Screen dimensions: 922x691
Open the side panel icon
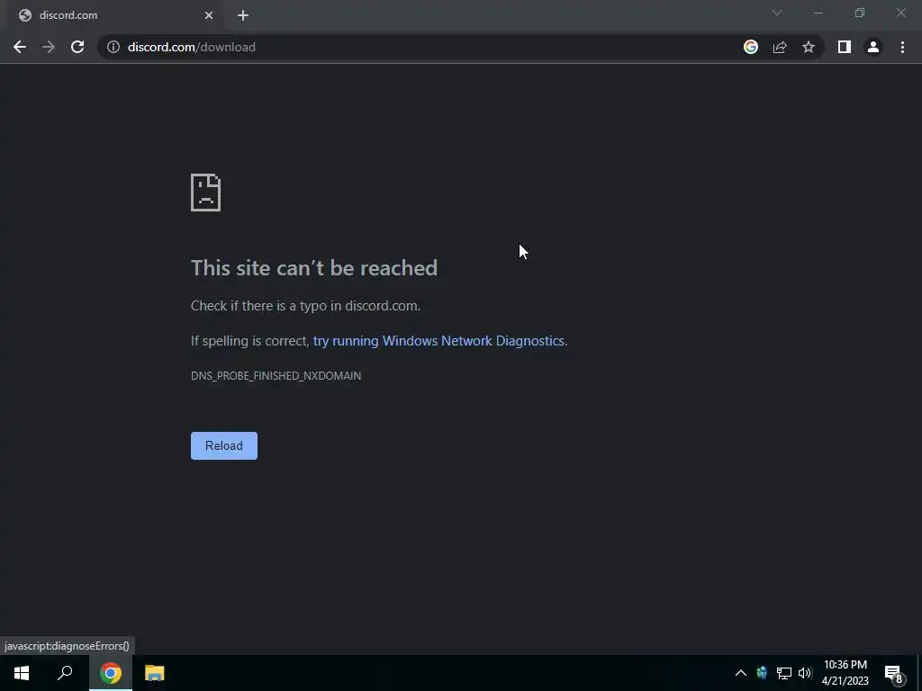point(845,47)
